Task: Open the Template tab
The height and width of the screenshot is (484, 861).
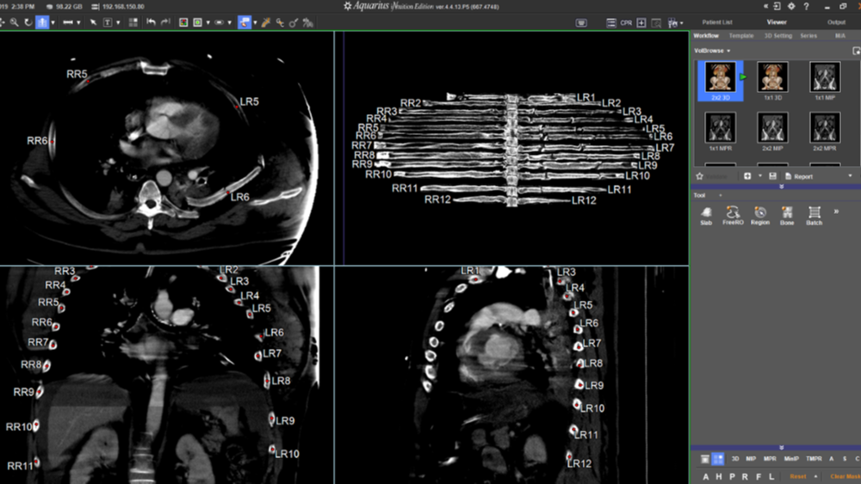Action: (741, 35)
